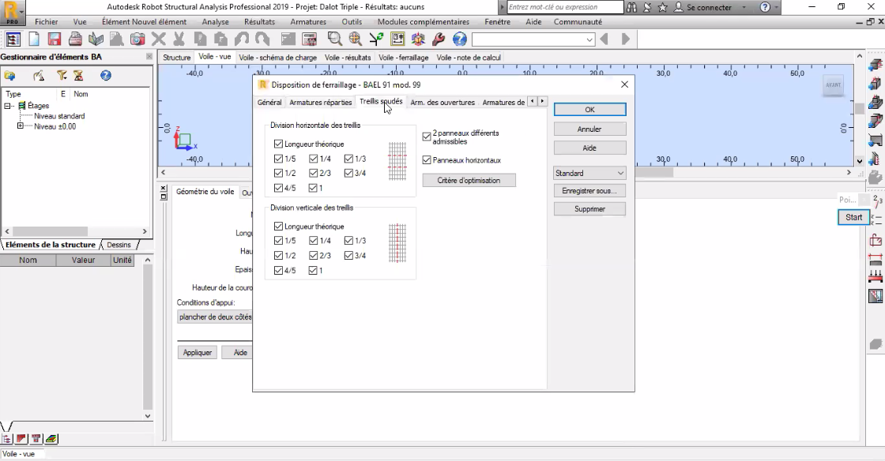Click the Critère d'optimisation button
The image size is (885, 461).
[x=469, y=180]
